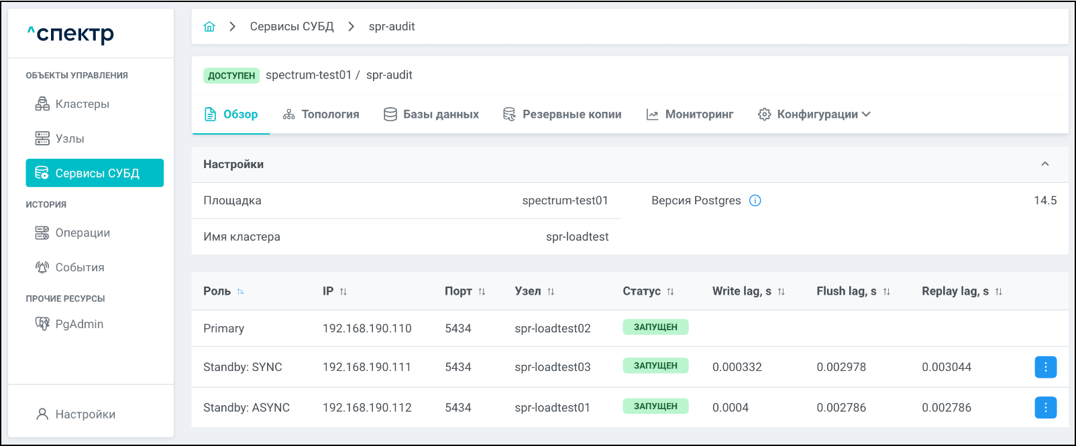1076x446 pixels.
Task: Open Кластеры in the sidebar
Action: pos(82,104)
